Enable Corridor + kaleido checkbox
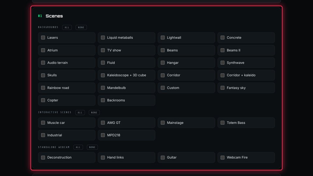Screen dimensions: 313x176 [222, 75]
